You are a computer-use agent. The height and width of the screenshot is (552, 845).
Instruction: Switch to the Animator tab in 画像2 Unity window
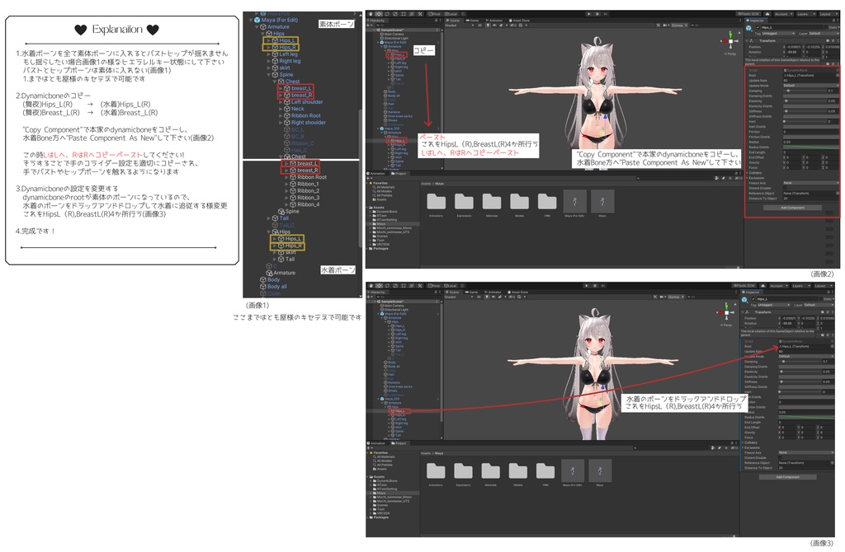pyautogui.click(x=493, y=21)
